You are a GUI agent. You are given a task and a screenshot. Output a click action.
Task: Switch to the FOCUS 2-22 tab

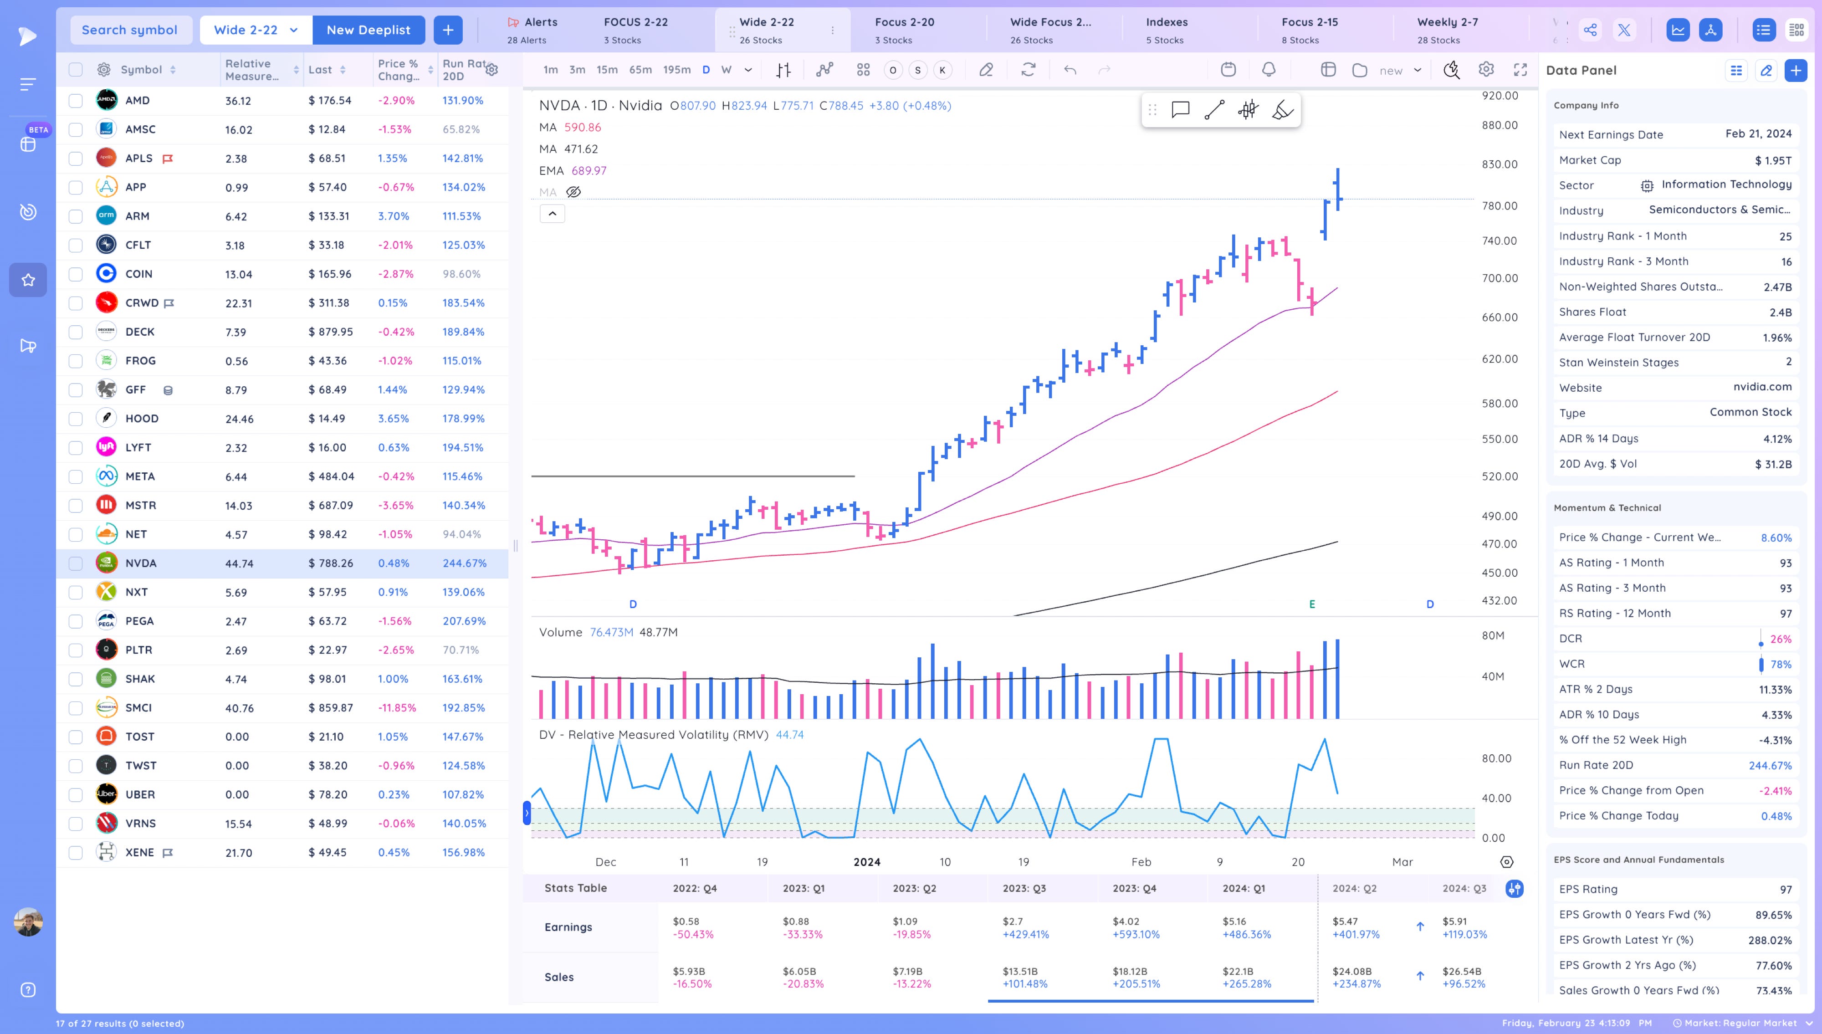coord(636,31)
